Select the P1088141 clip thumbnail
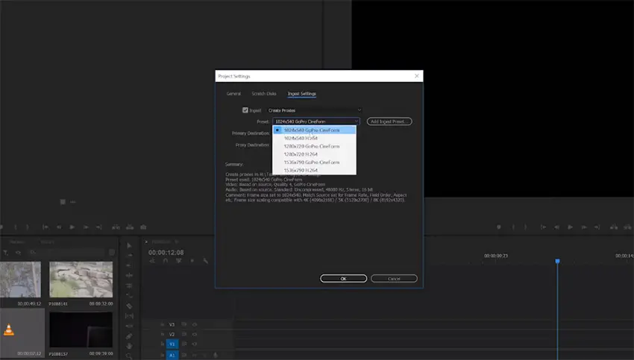Screen dimensions: 634x360 81,280
